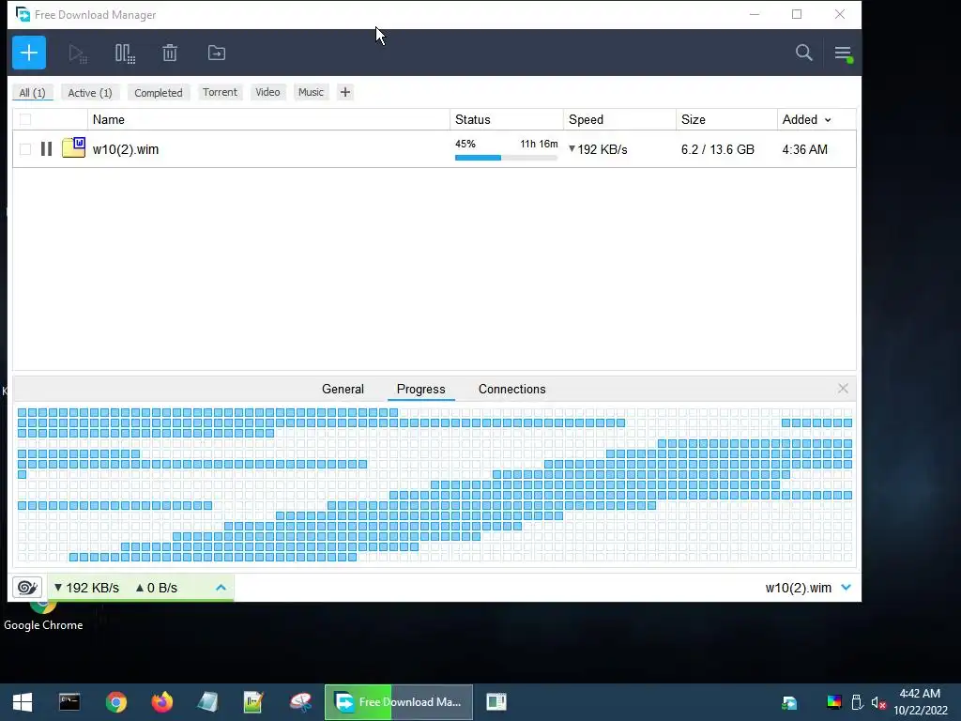This screenshot has height=721, width=961.
Task: Click the Free Download Manager tray icon
Action: point(789,702)
